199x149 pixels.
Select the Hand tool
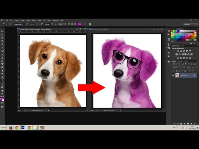tap(2, 91)
